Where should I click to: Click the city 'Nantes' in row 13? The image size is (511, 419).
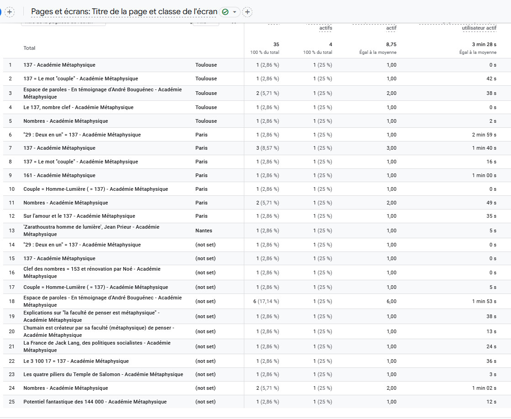click(204, 230)
